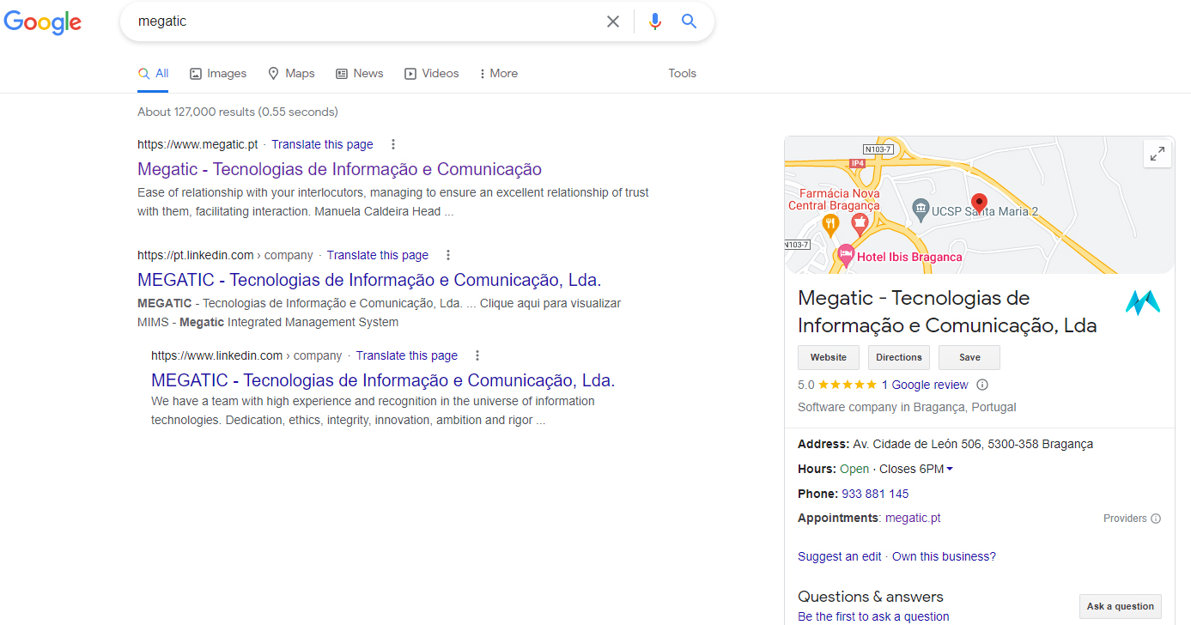Call phone number 933 881 145
Viewport: 1191px width, 625px height.
[875, 494]
